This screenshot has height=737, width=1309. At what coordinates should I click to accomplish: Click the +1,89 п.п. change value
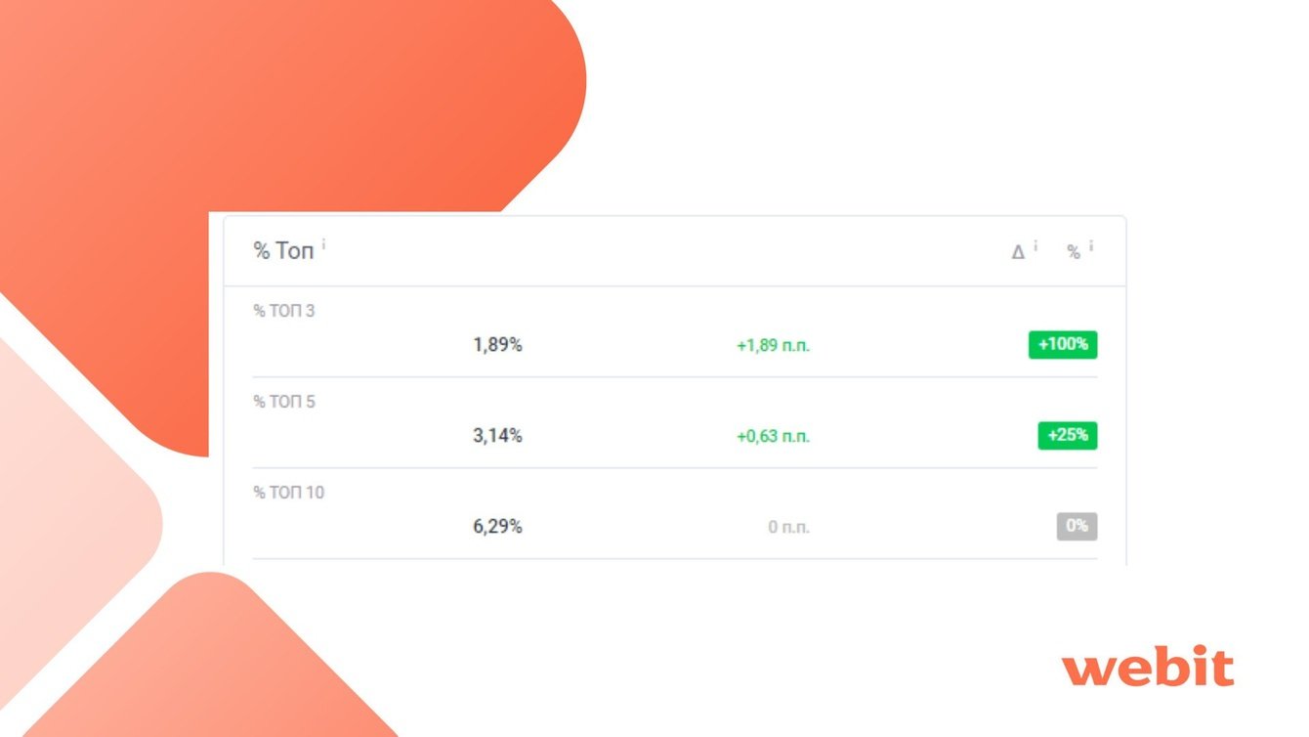pos(773,345)
